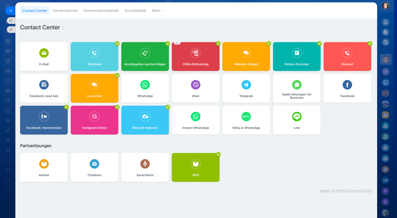The height and width of the screenshot is (218, 397).
Task: Open the Instagram Direct tile
Action: tap(94, 120)
